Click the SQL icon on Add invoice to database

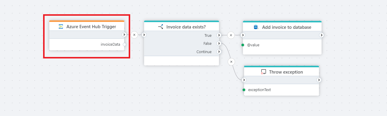256,27
